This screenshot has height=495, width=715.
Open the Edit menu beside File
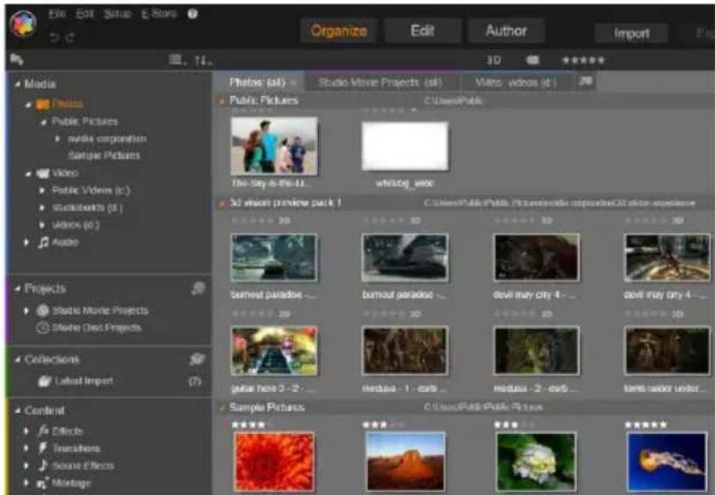coord(85,14)
